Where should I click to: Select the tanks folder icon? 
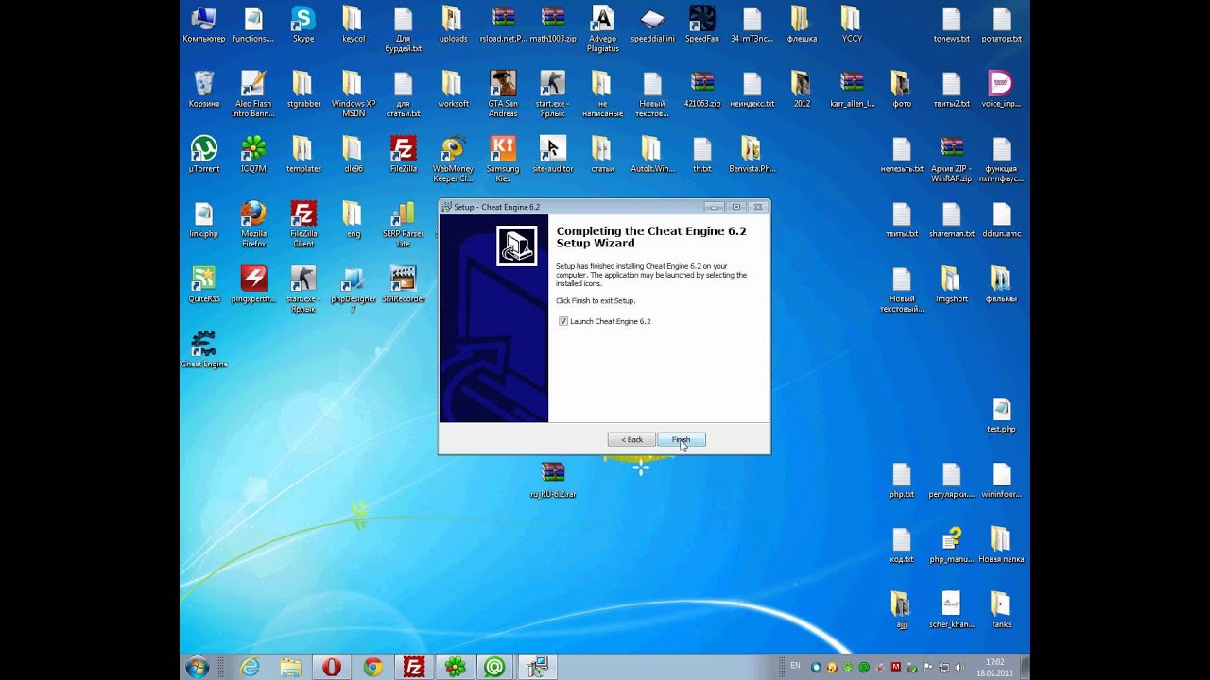click(x=1001, y=609)
